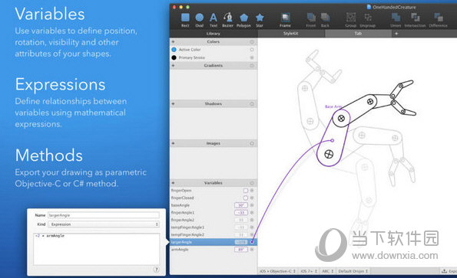The image size is (457, 278).
Task: Add a new canvas tab with plus
Action: 396,34
